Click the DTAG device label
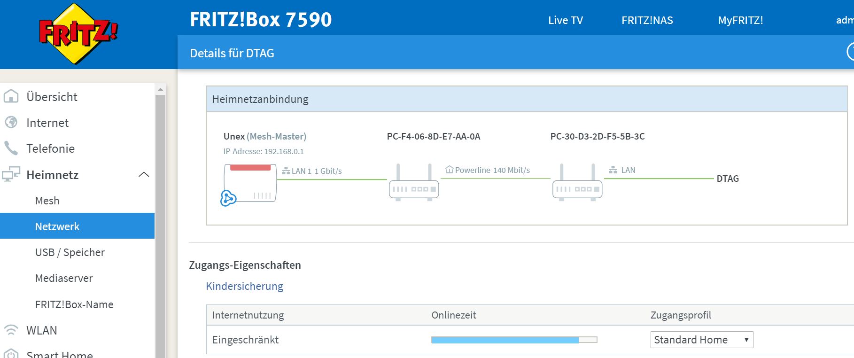Viewport: 854px width, 358px height. pyautogui.click(x=728, y=179)
